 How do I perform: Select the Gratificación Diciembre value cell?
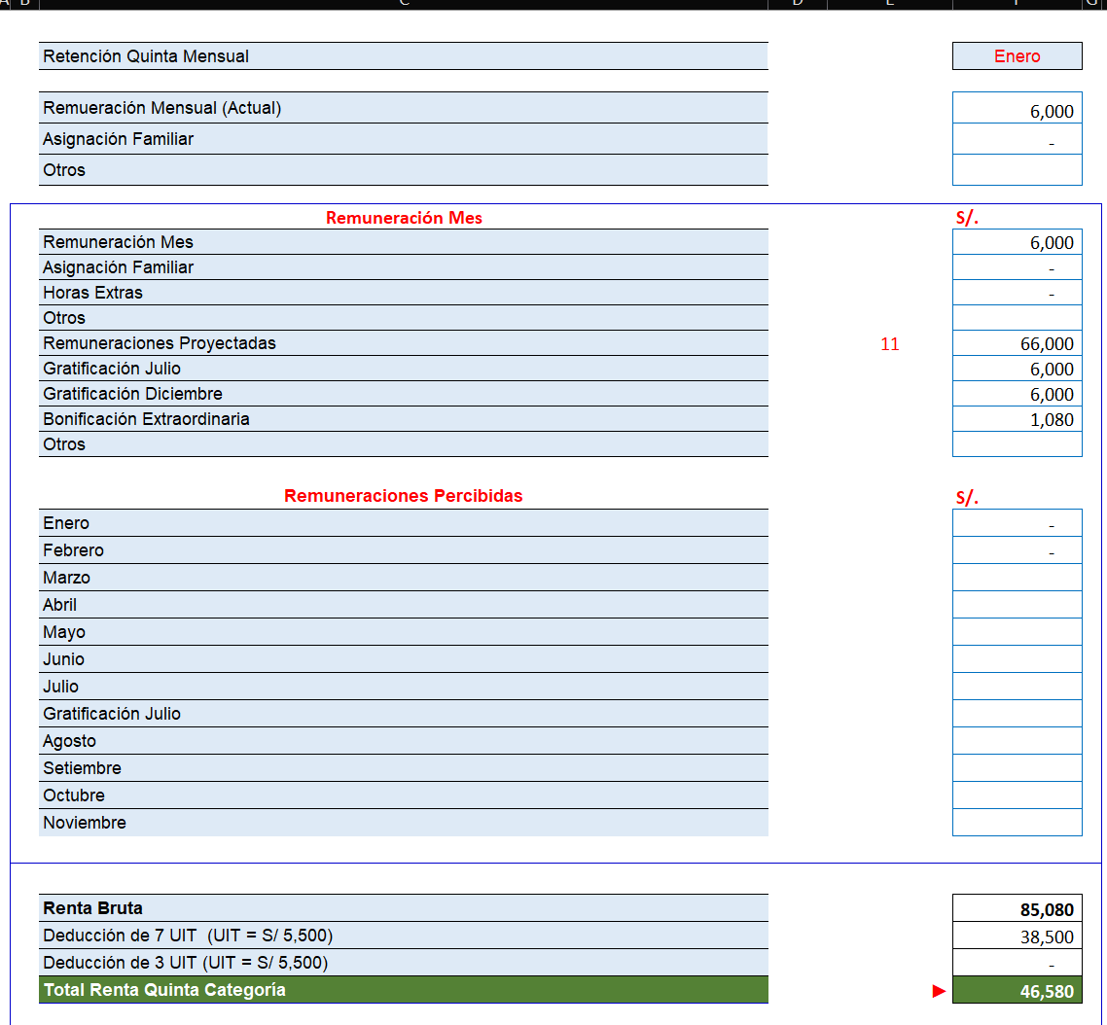pos(1017,394)
